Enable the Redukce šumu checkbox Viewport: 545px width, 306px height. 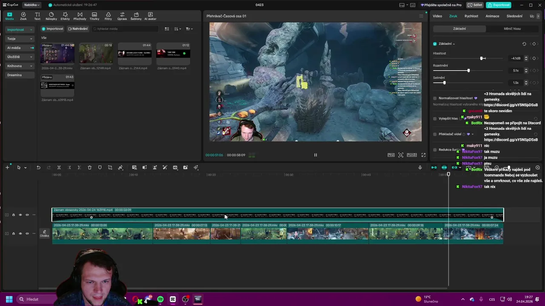click(x=435, y=150)
